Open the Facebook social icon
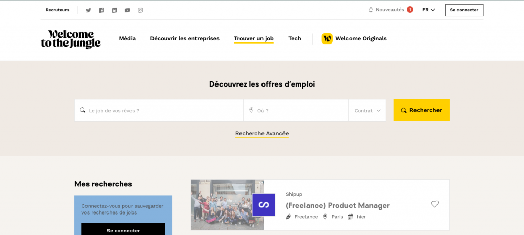 pos(102,10)
